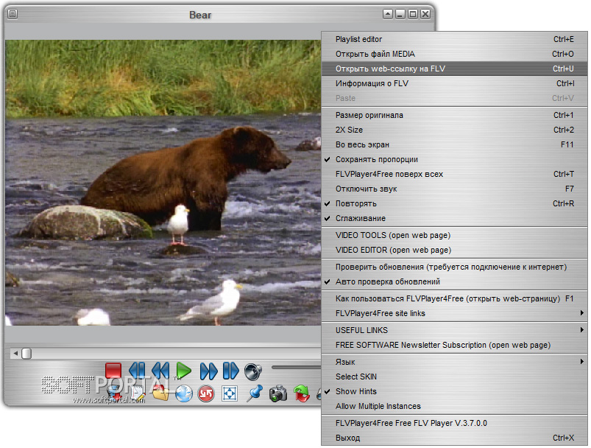This screenshot has height=448, width=591.
Task: Toggle 'Авто проверка обновлений'
Action: pos(454,282)
